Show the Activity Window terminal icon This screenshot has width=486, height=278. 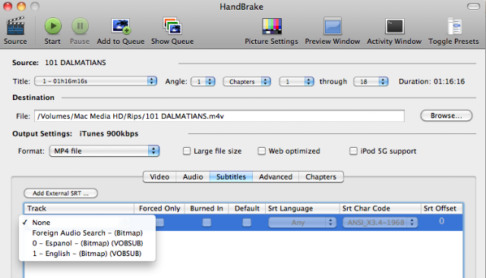[394, 26]
